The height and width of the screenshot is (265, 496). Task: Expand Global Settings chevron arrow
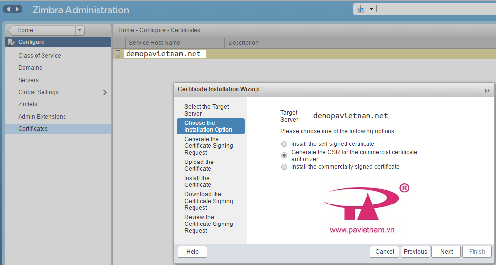(x=105, y=92)
